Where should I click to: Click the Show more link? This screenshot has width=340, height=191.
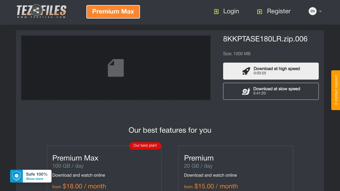pos(35,179)
